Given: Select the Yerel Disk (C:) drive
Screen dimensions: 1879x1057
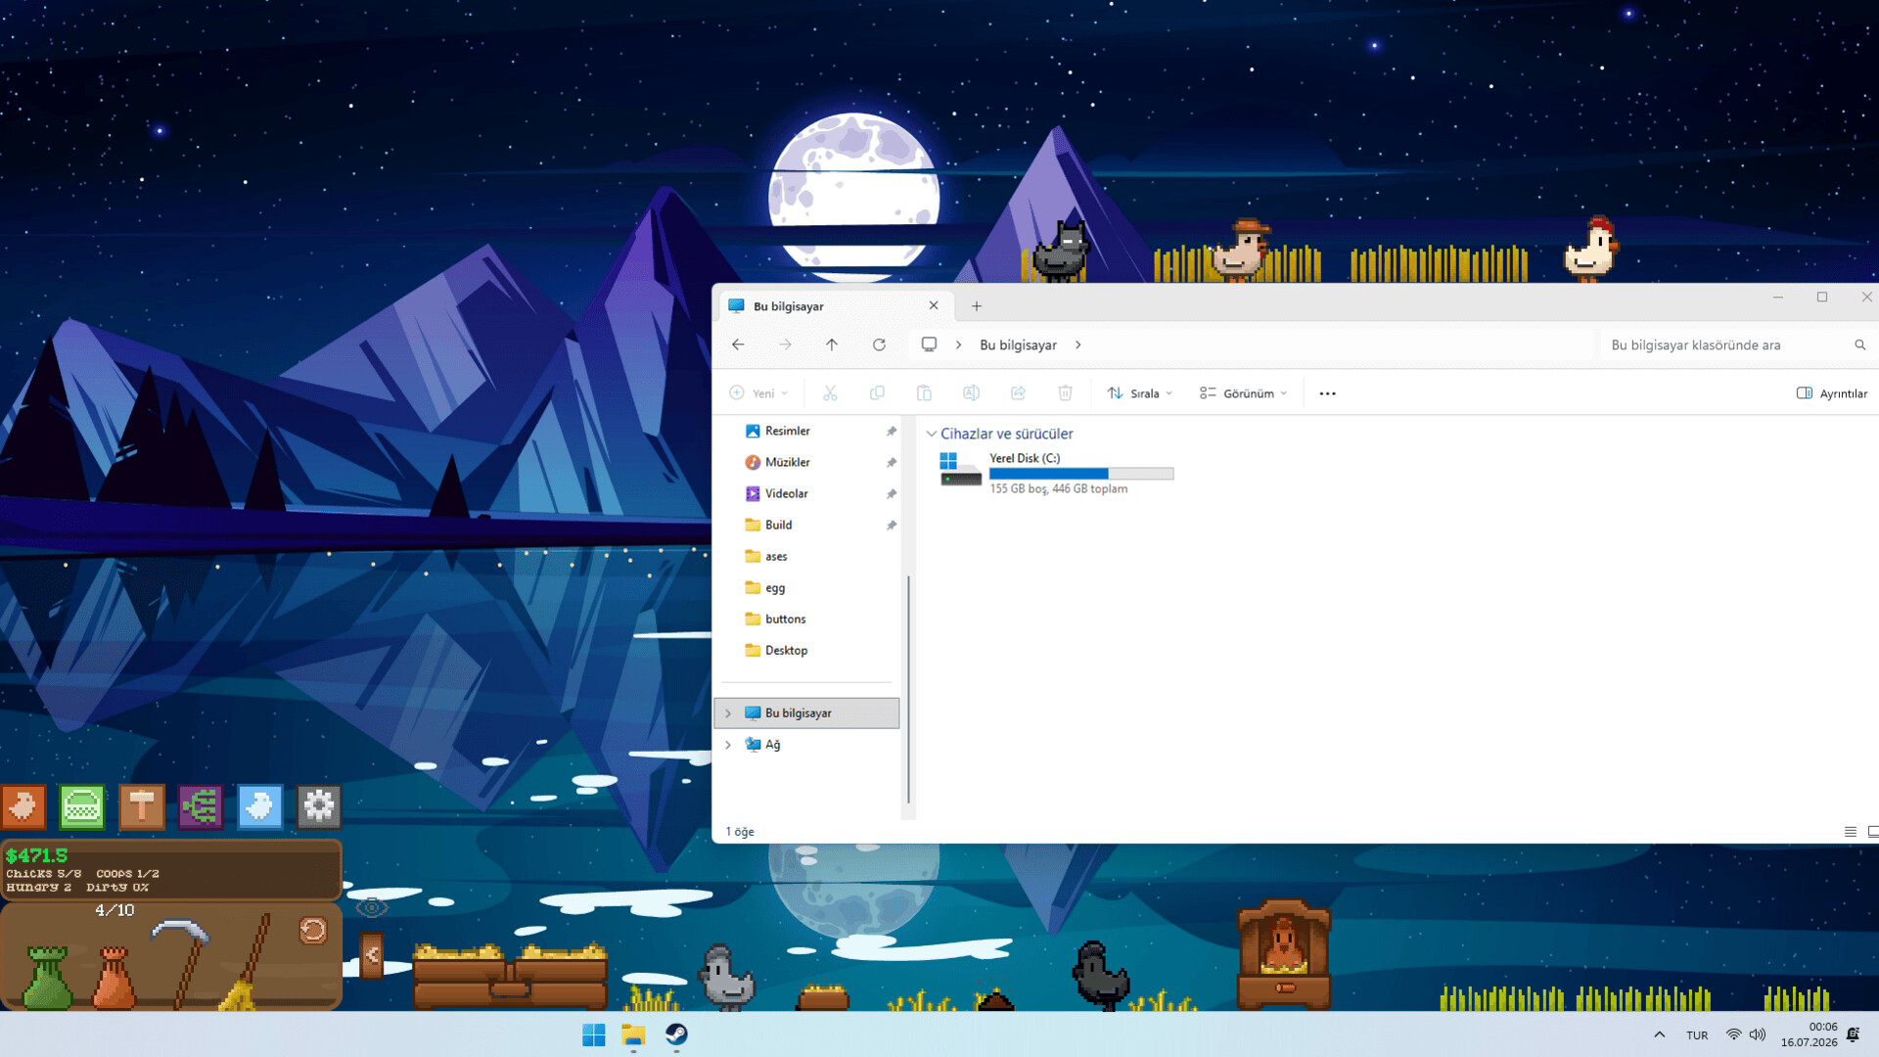Looking at the screenshot, I should click(1057, 473).
